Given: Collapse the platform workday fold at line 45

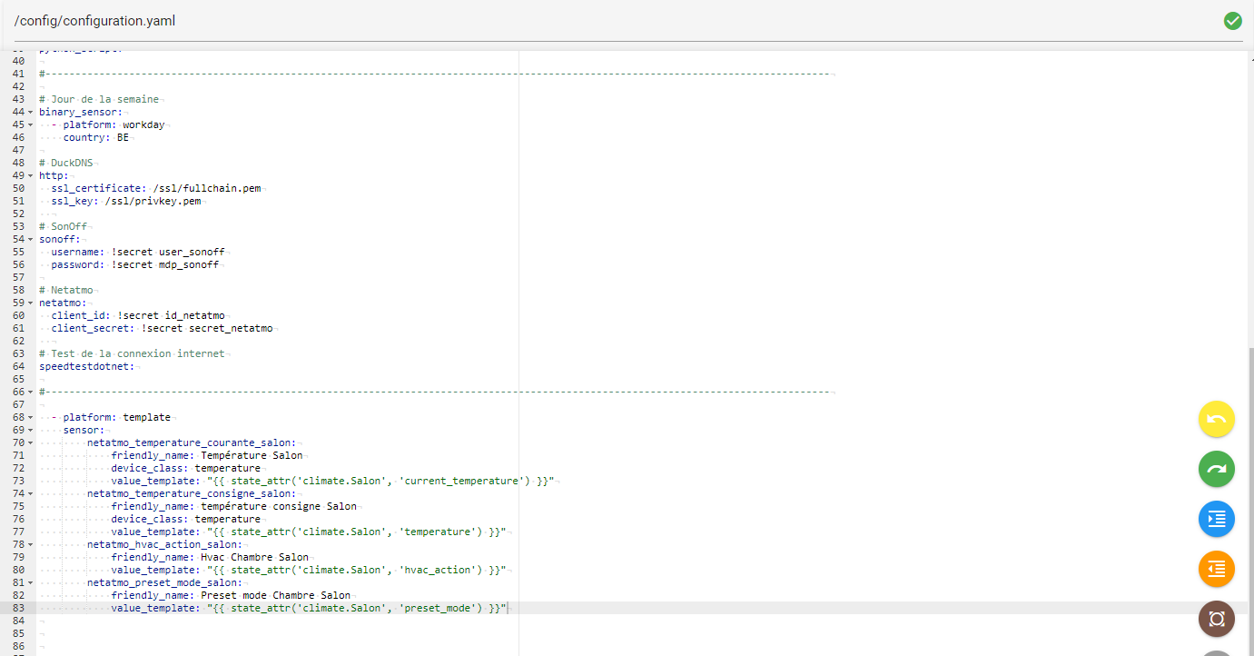Looking at the screenshot, I should pos(31,125).
